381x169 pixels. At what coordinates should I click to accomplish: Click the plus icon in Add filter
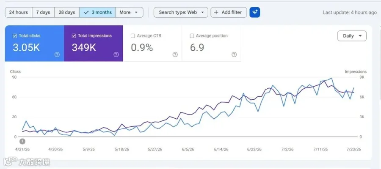[216, 12]
